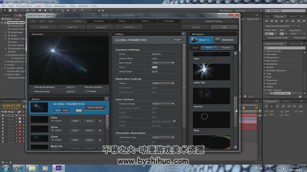
Task: Open Optical Flares dialog File menu
Action: [33, 21]
